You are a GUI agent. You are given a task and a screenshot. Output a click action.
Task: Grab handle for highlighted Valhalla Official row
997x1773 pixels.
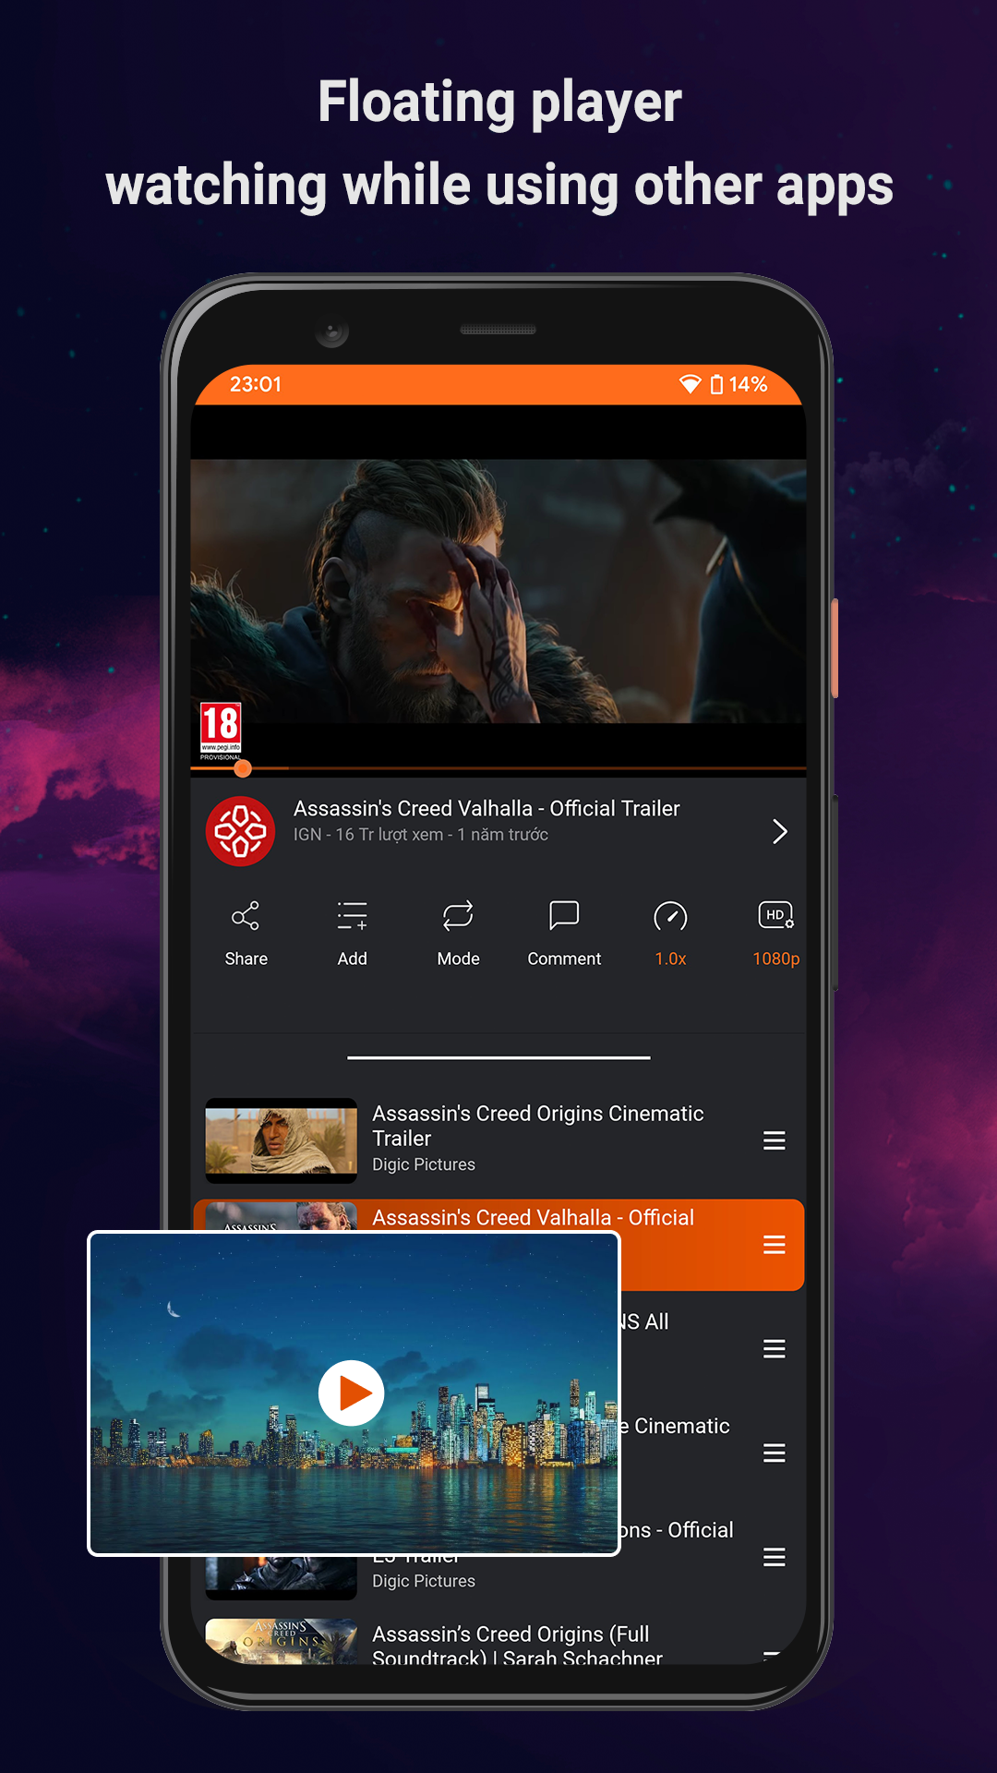[x=775, y=1245]
